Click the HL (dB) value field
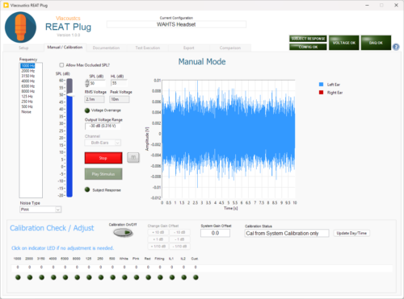This screenshot has height=299, width=404. click(119, 83)
